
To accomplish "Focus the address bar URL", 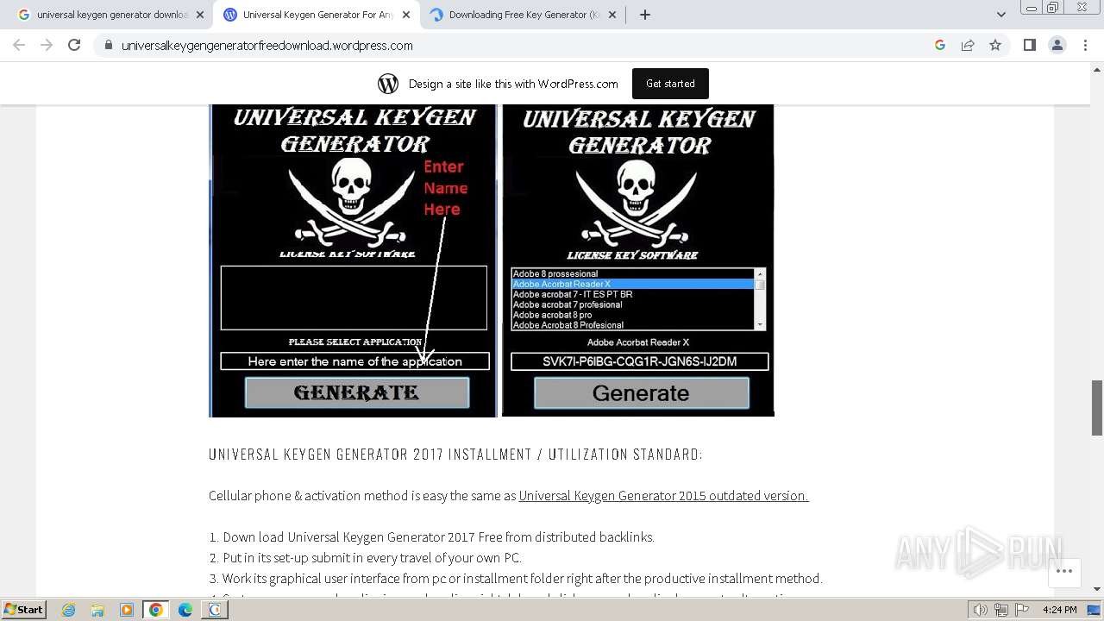I will (267, 46).
